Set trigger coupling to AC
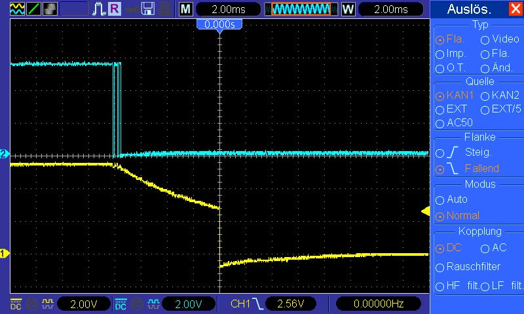The height and width of the screenshot is (314, 524). pyautogui.click(x=494, y=248)
